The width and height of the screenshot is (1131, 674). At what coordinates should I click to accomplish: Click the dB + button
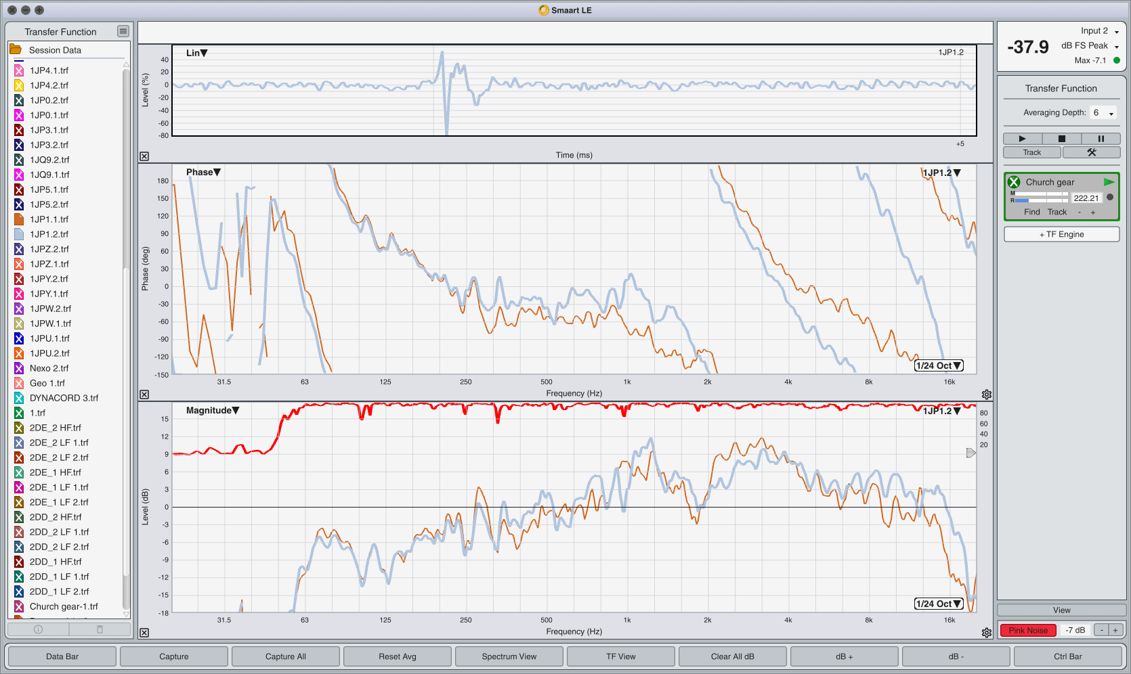pos(845,656)
